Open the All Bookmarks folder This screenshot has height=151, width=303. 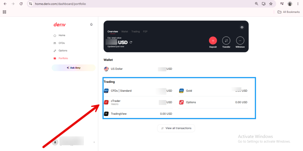289,12
